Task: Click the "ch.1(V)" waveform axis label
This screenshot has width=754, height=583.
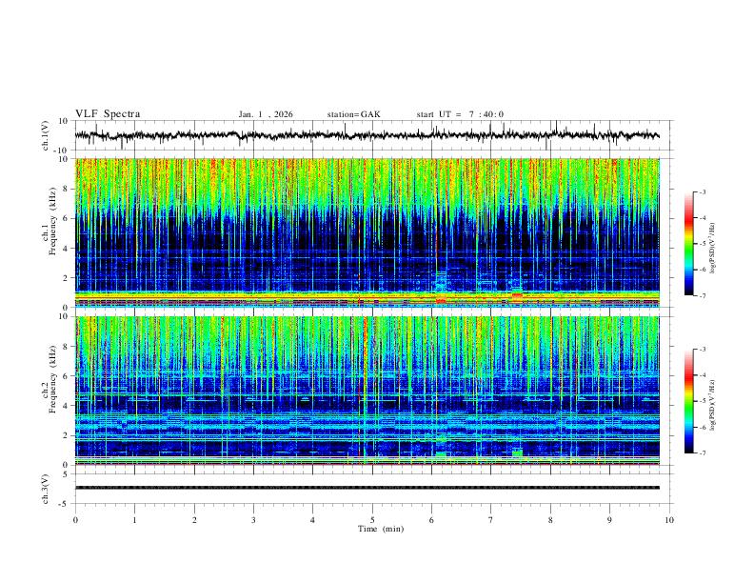Action: pos(46,135)
